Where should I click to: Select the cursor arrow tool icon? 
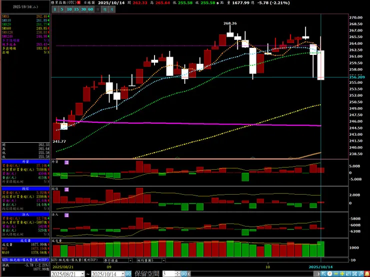pos(323,274)
